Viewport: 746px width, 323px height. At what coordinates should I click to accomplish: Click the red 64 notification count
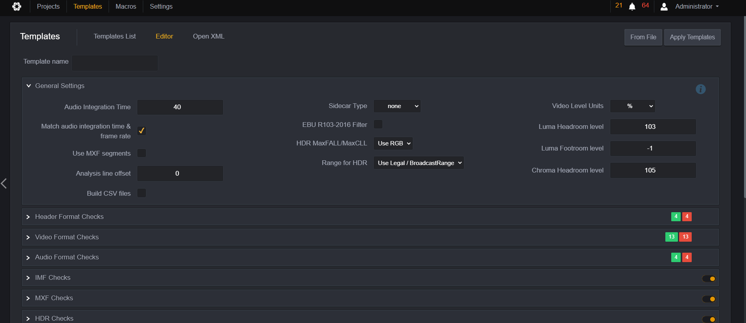click(x=645, y=6)
